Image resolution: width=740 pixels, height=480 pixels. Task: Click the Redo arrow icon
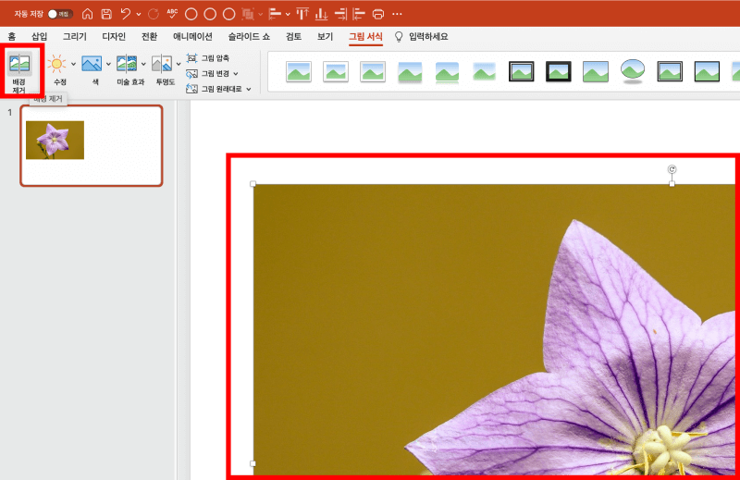[x=154, y=14]
